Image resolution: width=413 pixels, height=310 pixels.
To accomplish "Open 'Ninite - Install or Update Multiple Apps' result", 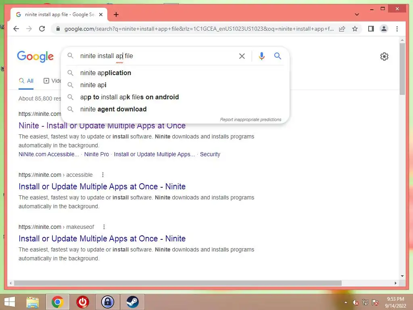I will tap(102, 126).
